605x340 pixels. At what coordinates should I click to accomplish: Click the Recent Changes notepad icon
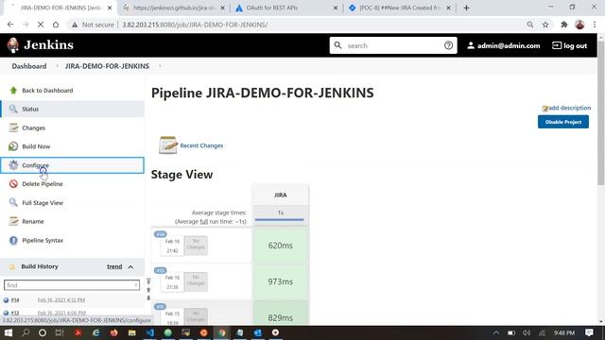pos(168,145)
